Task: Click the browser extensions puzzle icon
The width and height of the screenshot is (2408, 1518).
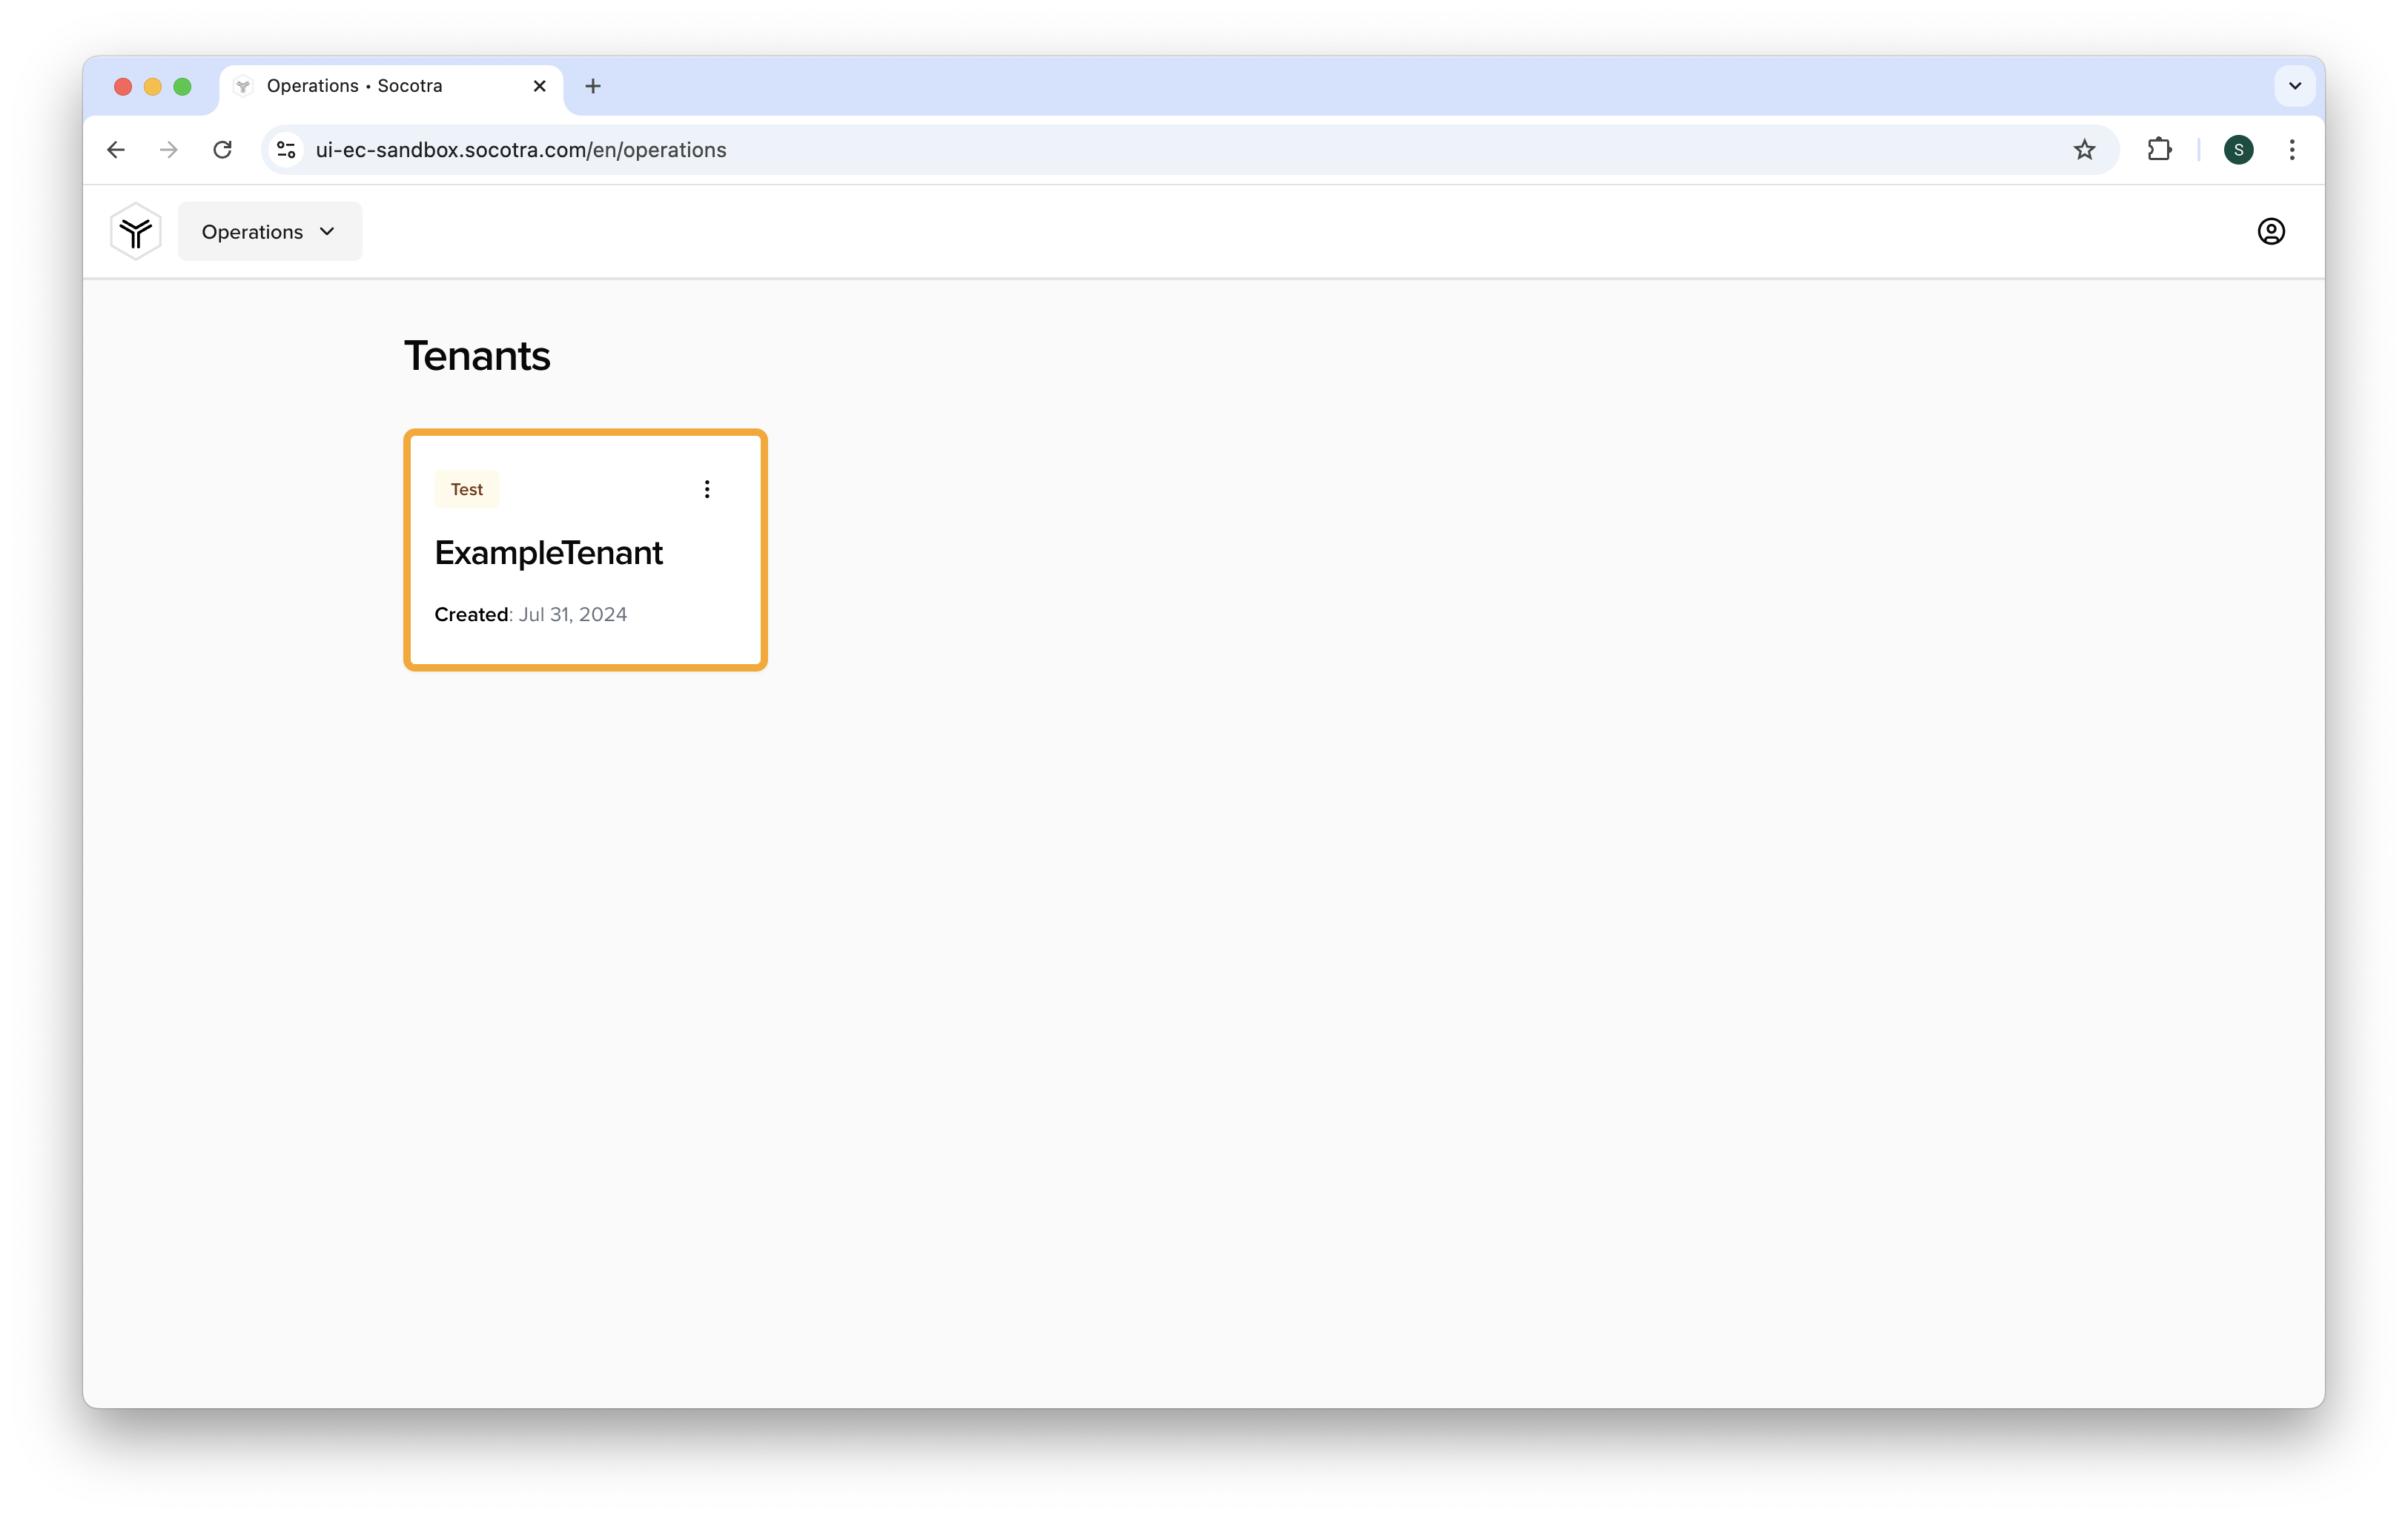Action: coord(2158,149)
